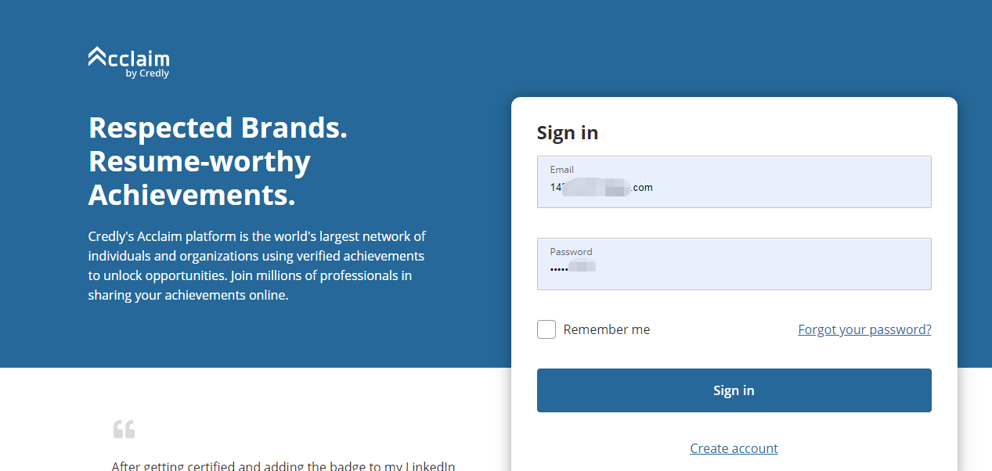
Task: Click the "Remember me" label text
Action: (607, 329)
